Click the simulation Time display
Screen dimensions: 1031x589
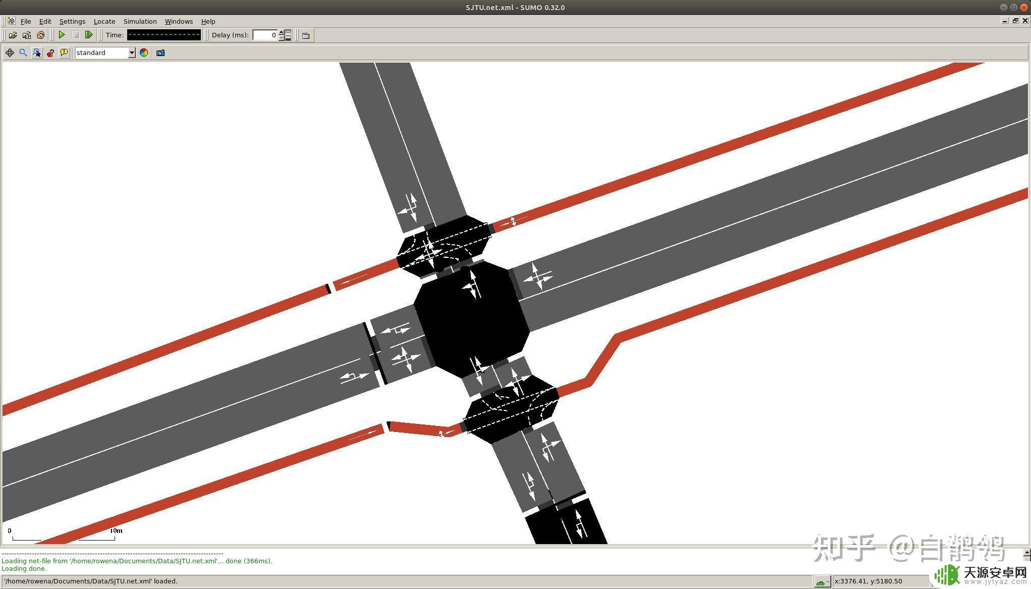point(164,35)
